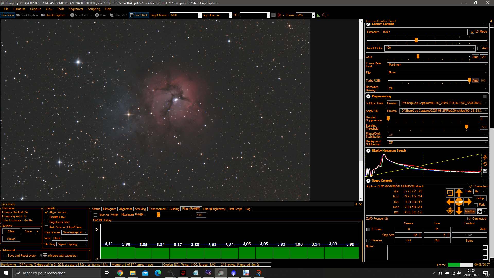Start the spiral search on the mount
Screen dimensions: 494x278
450,193
